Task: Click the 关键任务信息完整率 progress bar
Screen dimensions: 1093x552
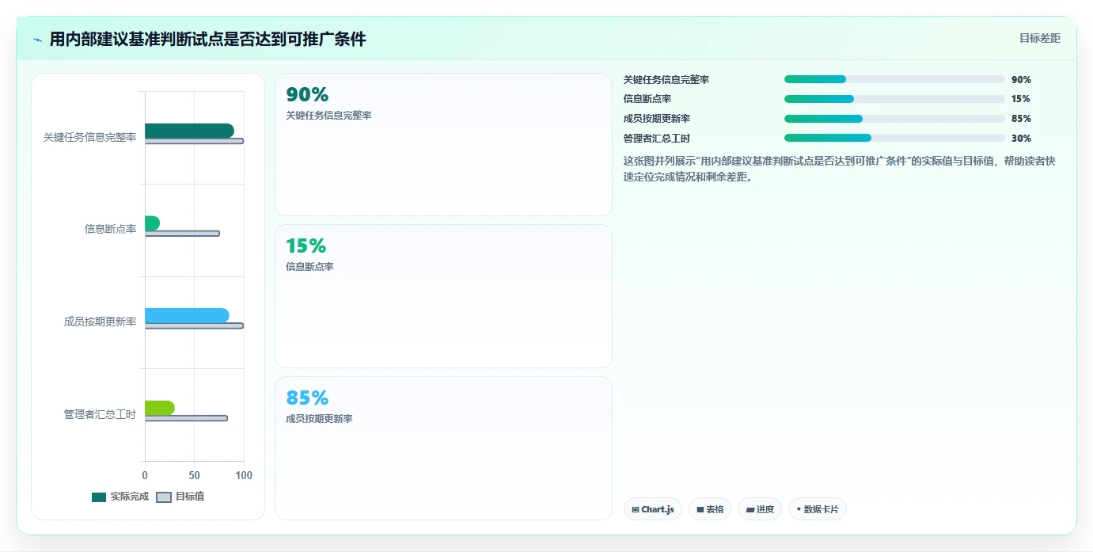Action: coord(894,79)
